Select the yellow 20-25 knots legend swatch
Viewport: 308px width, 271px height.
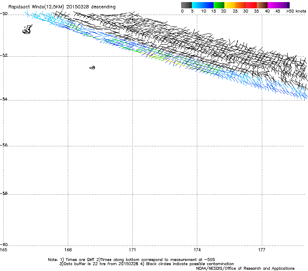pos(230,5)
